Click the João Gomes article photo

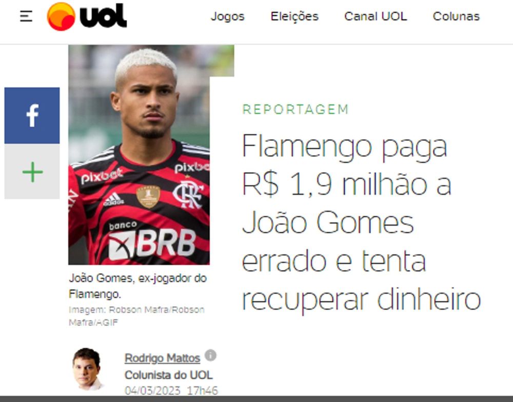click(139, 154)
